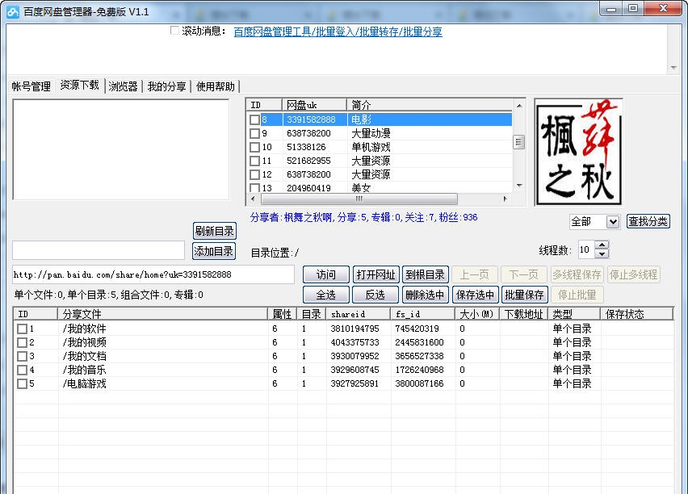Image resolution: width=688 pixels, height=494 pixels.
Task: Check the 电影 row in the uk list
Action: [x=253, y=119]
